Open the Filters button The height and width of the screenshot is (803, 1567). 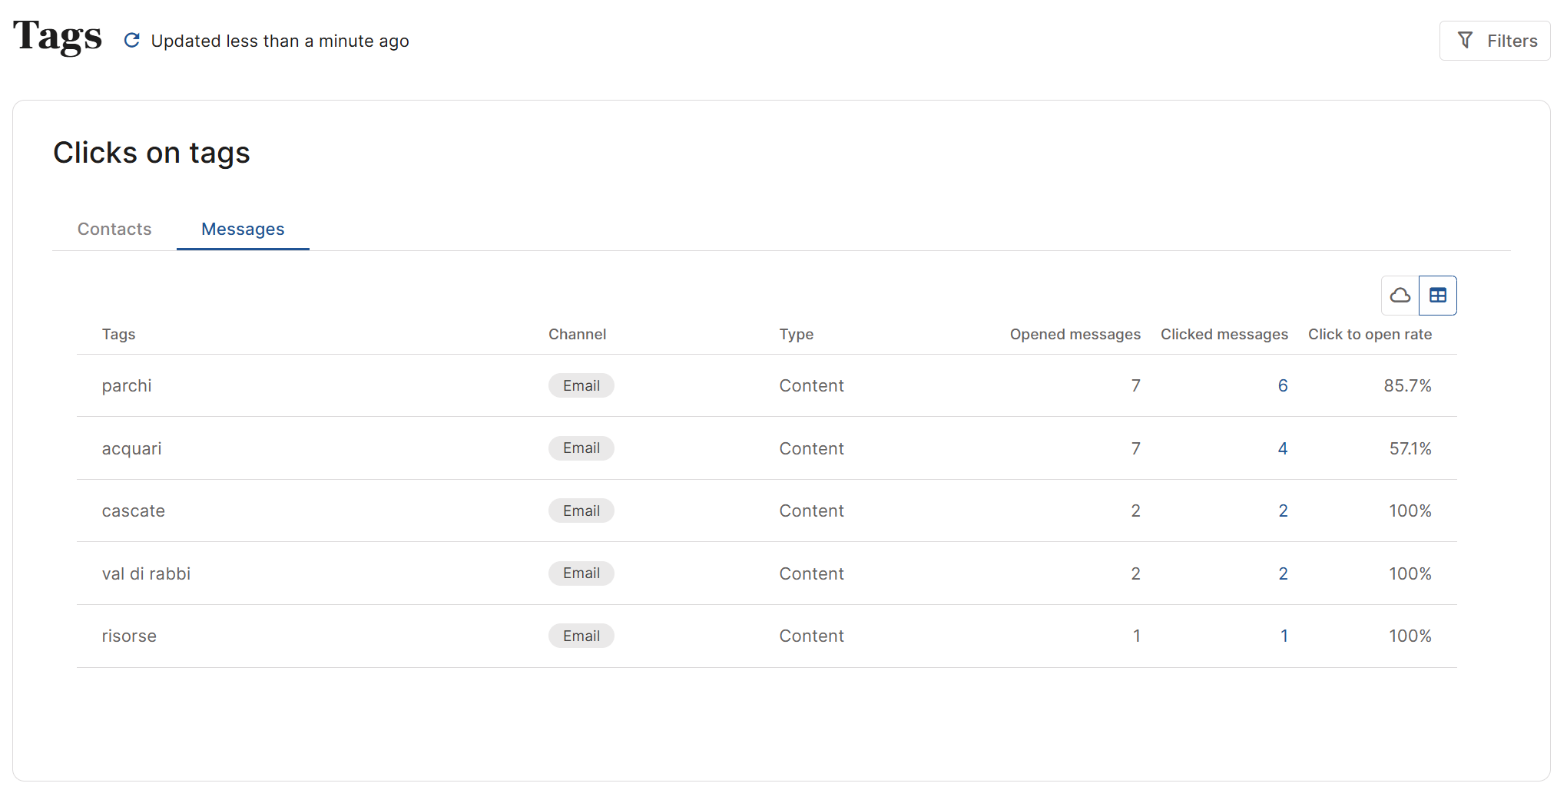[1494, 41]
